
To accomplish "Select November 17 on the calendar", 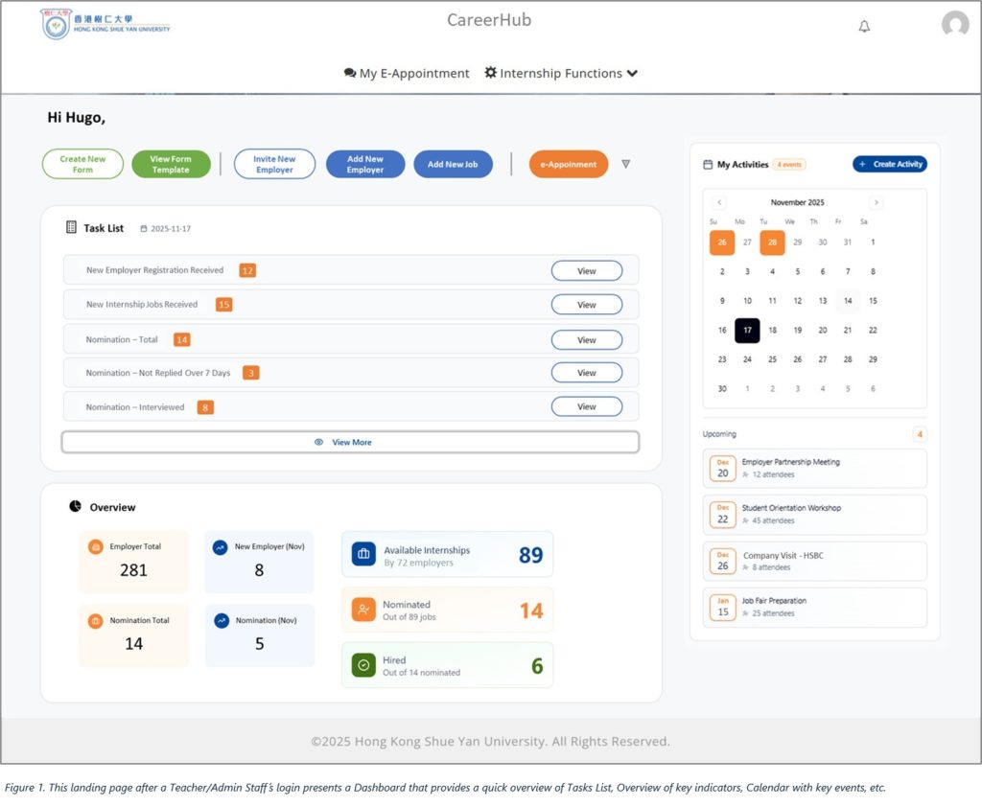I will (747, 330).
